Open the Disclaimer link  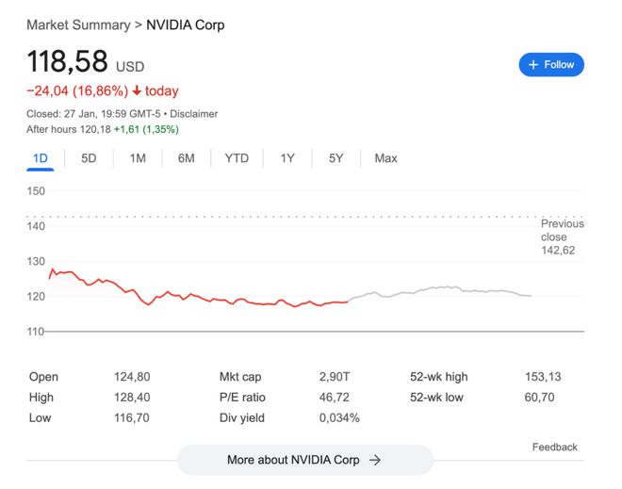tap(193, 114)
